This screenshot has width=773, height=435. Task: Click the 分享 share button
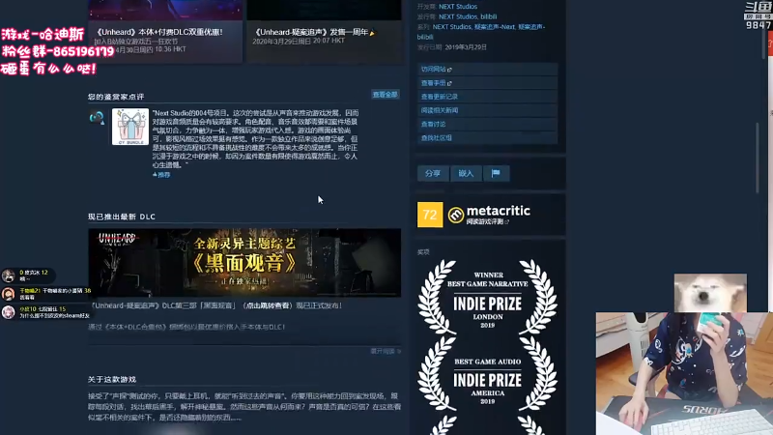click(x=433, y=173)
